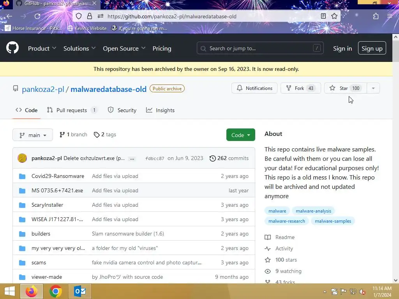
Task: Open the Firefox extensions puzzle icon
Action: click(376, 16)
